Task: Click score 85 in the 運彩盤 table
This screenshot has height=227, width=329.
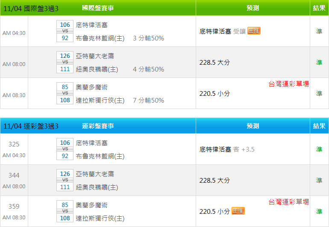Action: [x=65, y=205]
